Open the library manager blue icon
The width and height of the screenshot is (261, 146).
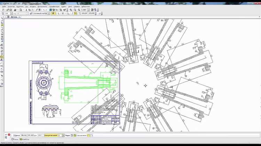[x=50, y=10]
